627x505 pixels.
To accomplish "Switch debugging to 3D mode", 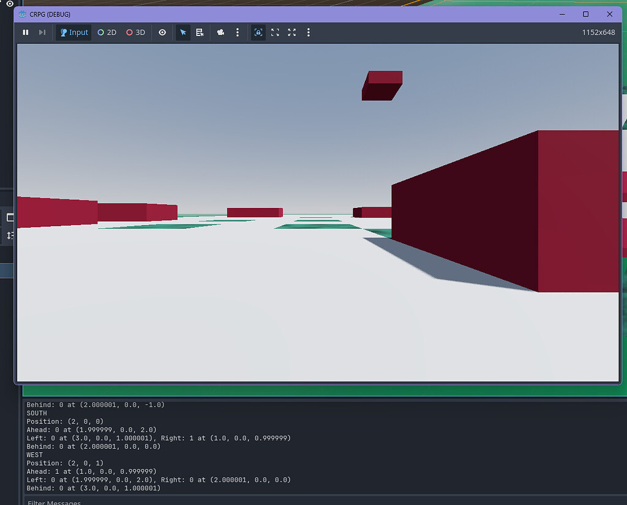I will [x=135, y=32].
